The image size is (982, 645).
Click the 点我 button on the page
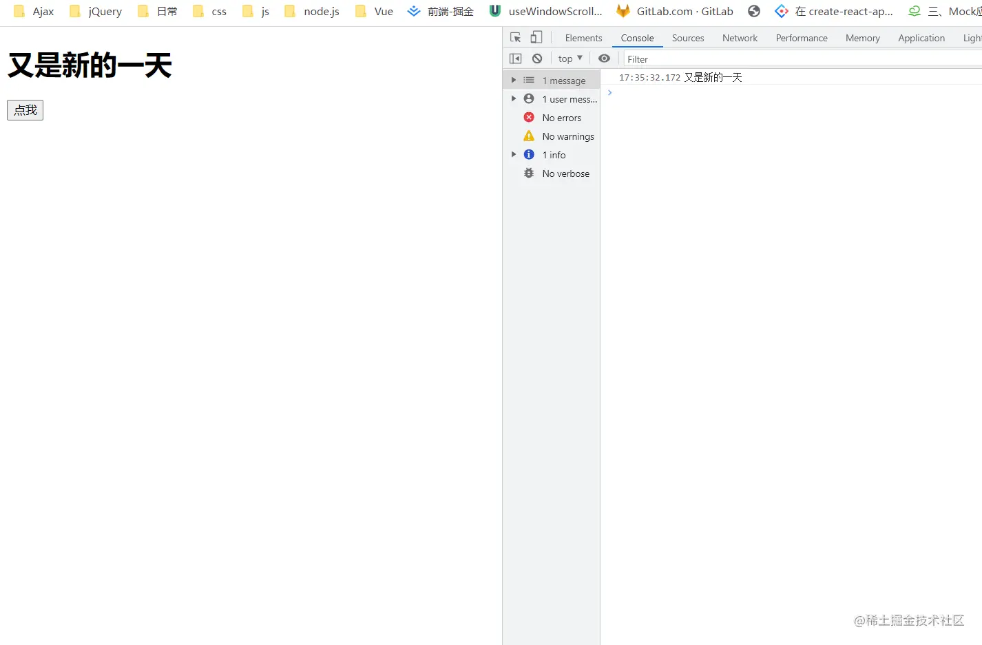tap(25, 110)
